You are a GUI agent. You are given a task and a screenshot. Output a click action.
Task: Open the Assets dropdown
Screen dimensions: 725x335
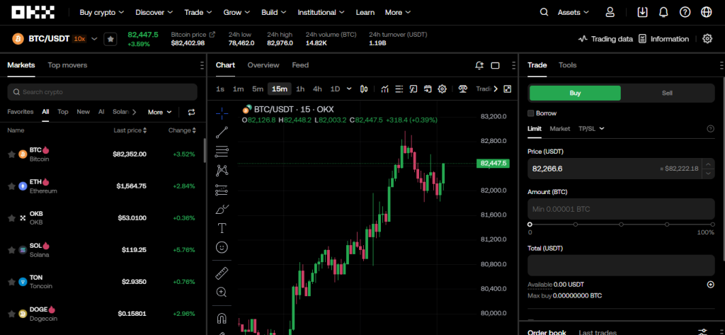click(573, 13)
